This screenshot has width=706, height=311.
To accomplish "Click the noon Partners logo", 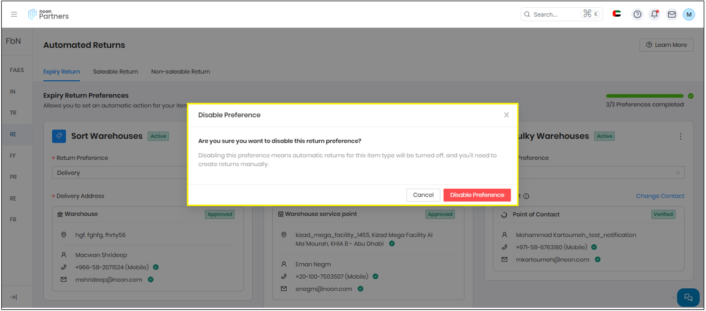I will click(49, 14).
